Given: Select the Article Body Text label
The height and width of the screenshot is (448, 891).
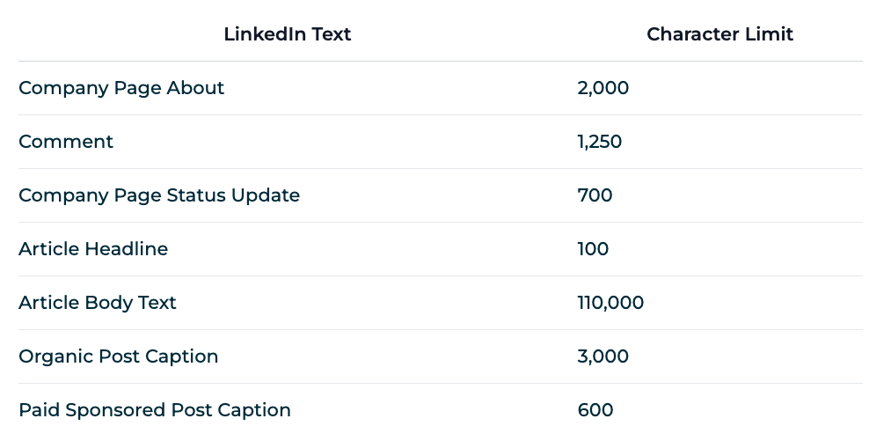Looking at the screenshot, I should coord(98,303).
